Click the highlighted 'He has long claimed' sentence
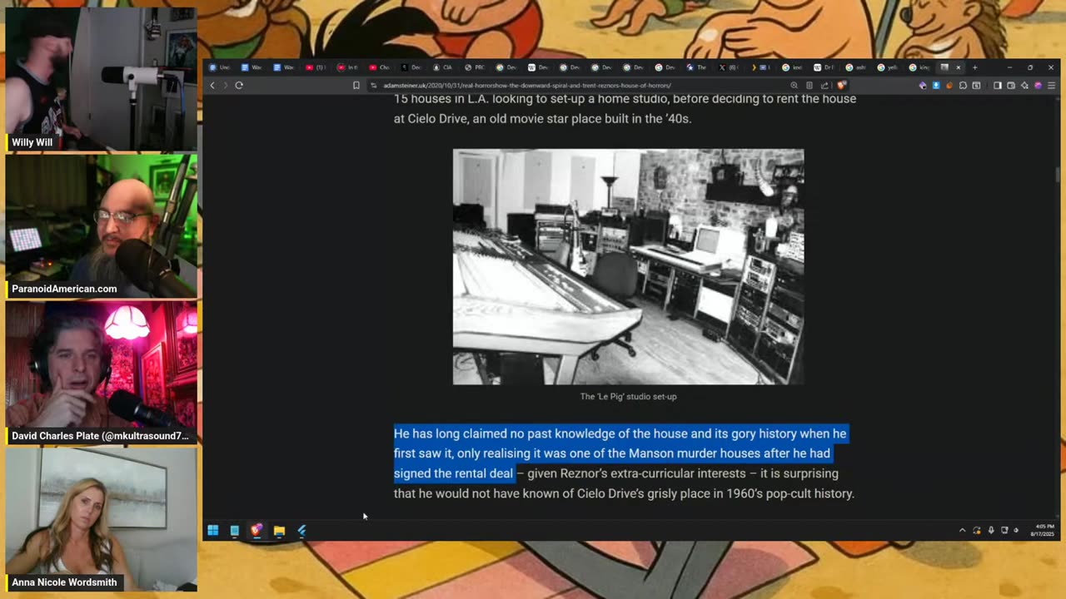The height and width of the screenshot is (599, 1066). pyautogui.click(x=620, y=453)
